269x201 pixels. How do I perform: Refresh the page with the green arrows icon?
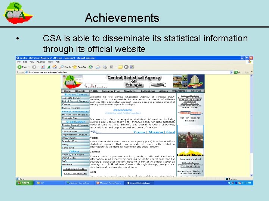49,67
